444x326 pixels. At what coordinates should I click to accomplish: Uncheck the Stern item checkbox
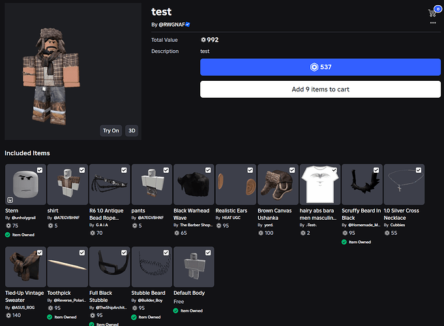40,170
